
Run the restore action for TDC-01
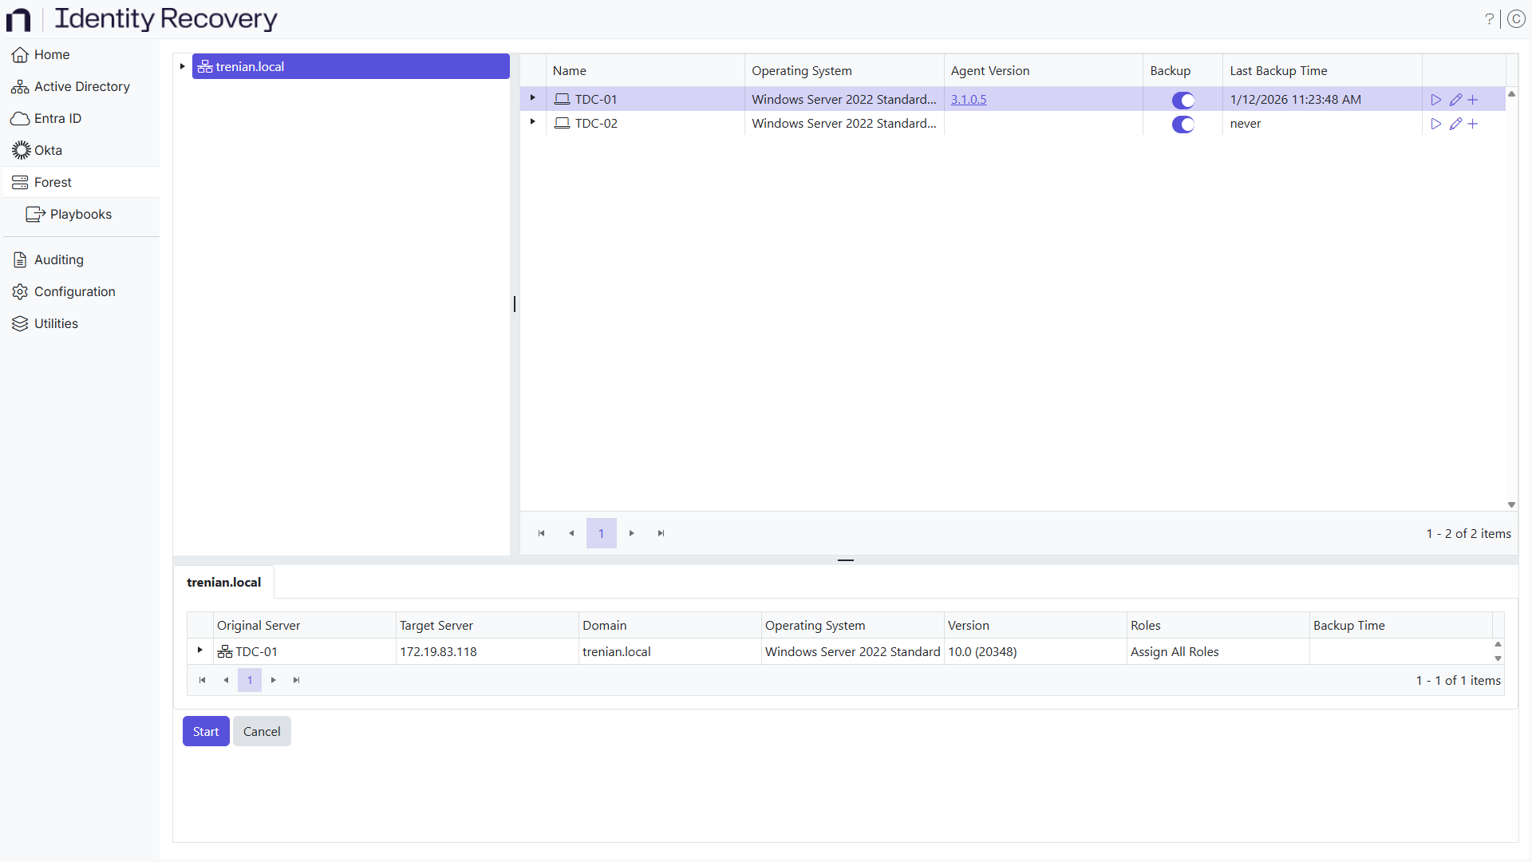1436,99
